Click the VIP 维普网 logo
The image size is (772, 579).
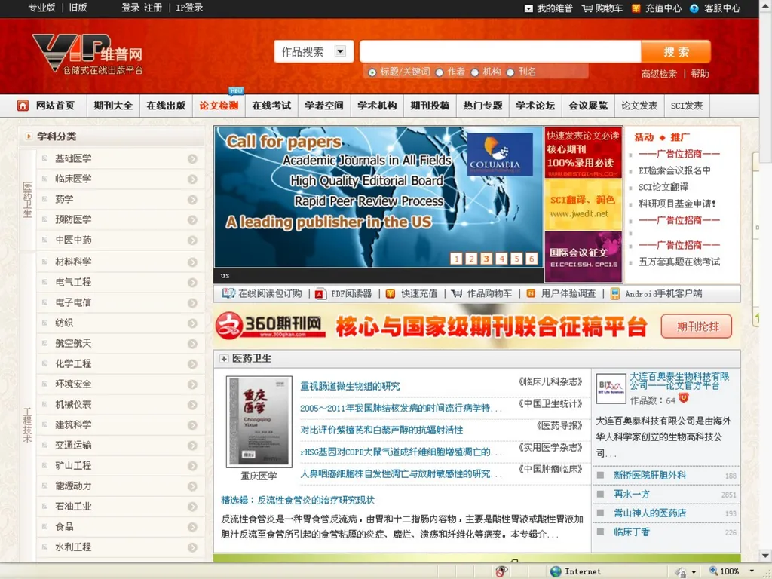point(87,54)
